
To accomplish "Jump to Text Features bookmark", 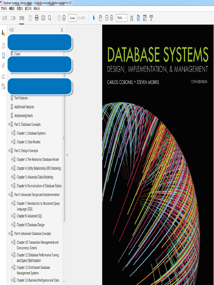I will coord(21,98).
